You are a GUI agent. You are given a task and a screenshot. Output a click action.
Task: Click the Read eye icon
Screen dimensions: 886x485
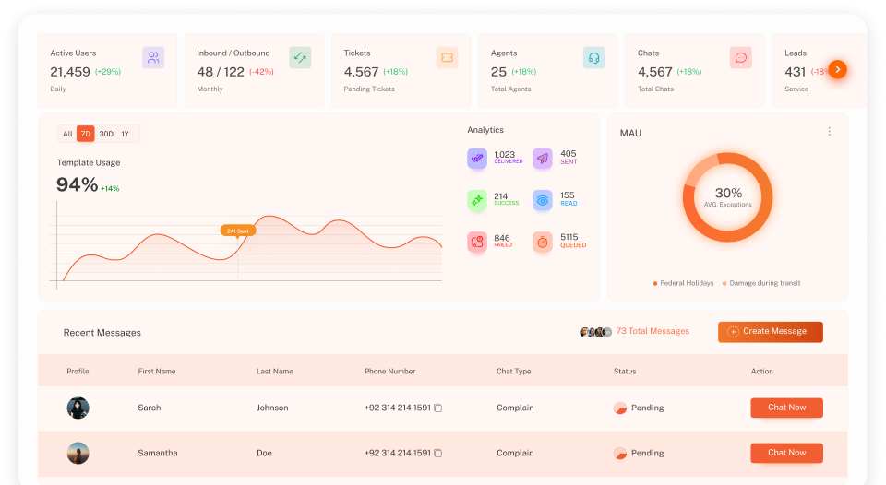click(543, 200)
